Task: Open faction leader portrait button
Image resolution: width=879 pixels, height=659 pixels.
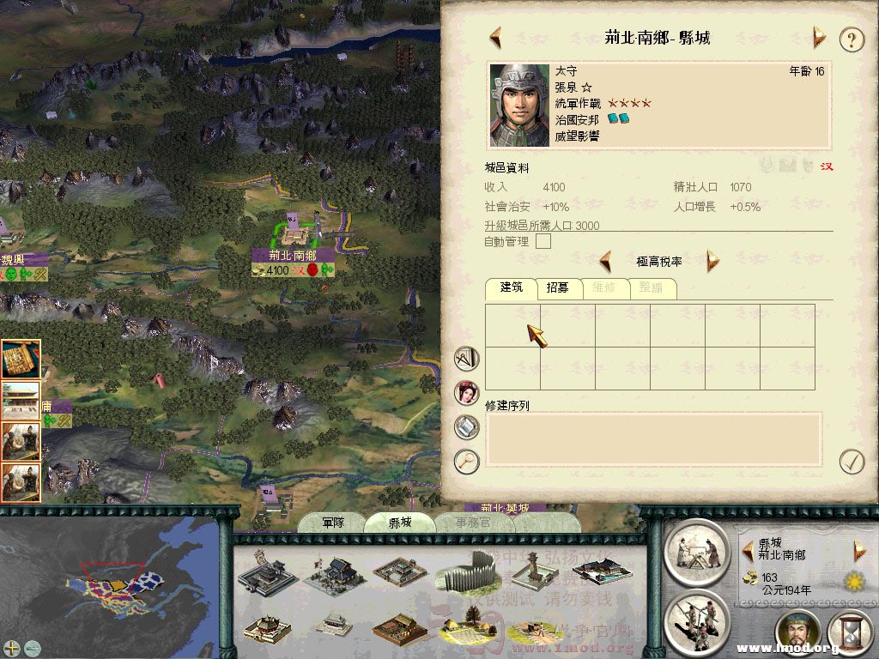Action: pyautogui.click(x=797, y=633)
